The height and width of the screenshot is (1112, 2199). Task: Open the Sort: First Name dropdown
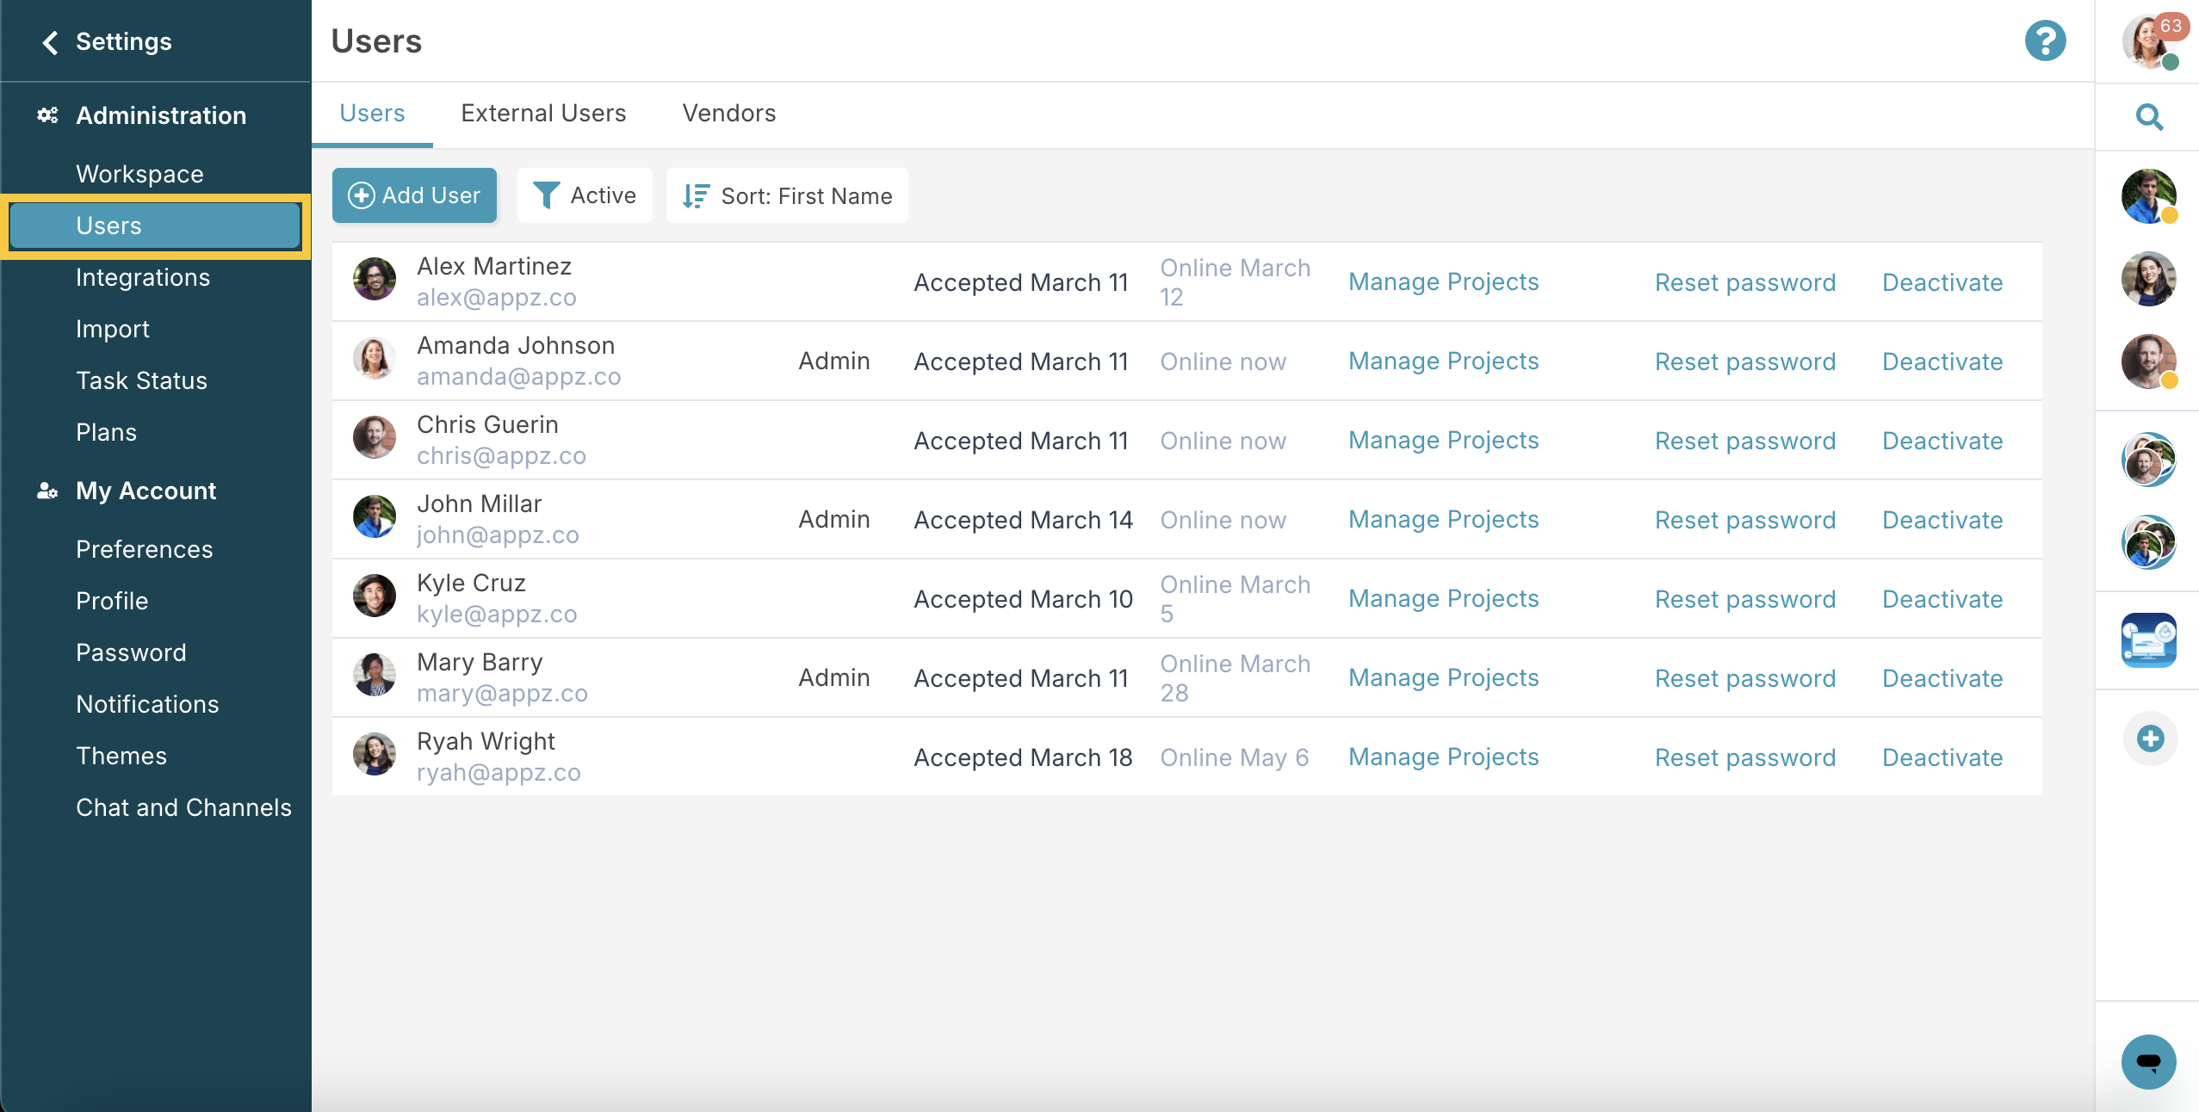(x=785, y=195)
